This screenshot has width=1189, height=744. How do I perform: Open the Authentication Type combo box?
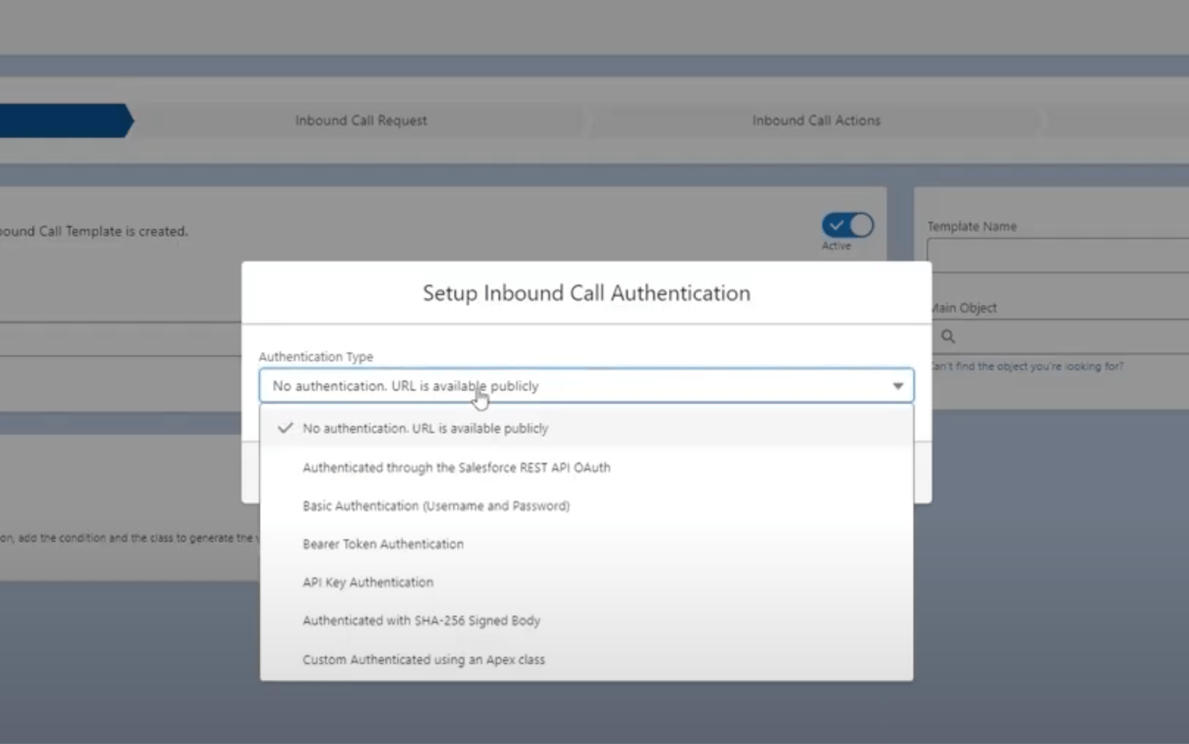tap(586, 385)
